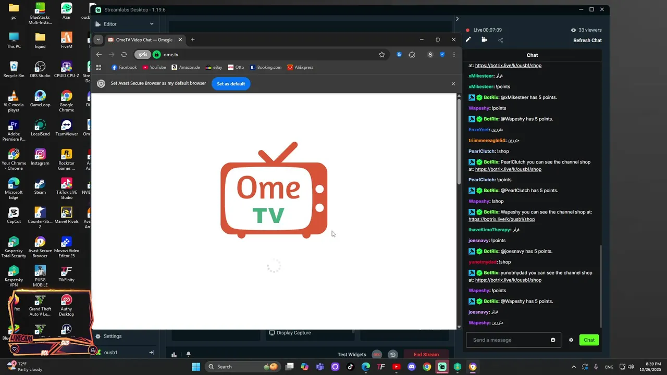
Task: Open the CapCut desktop shortcut
Action: 14,216
